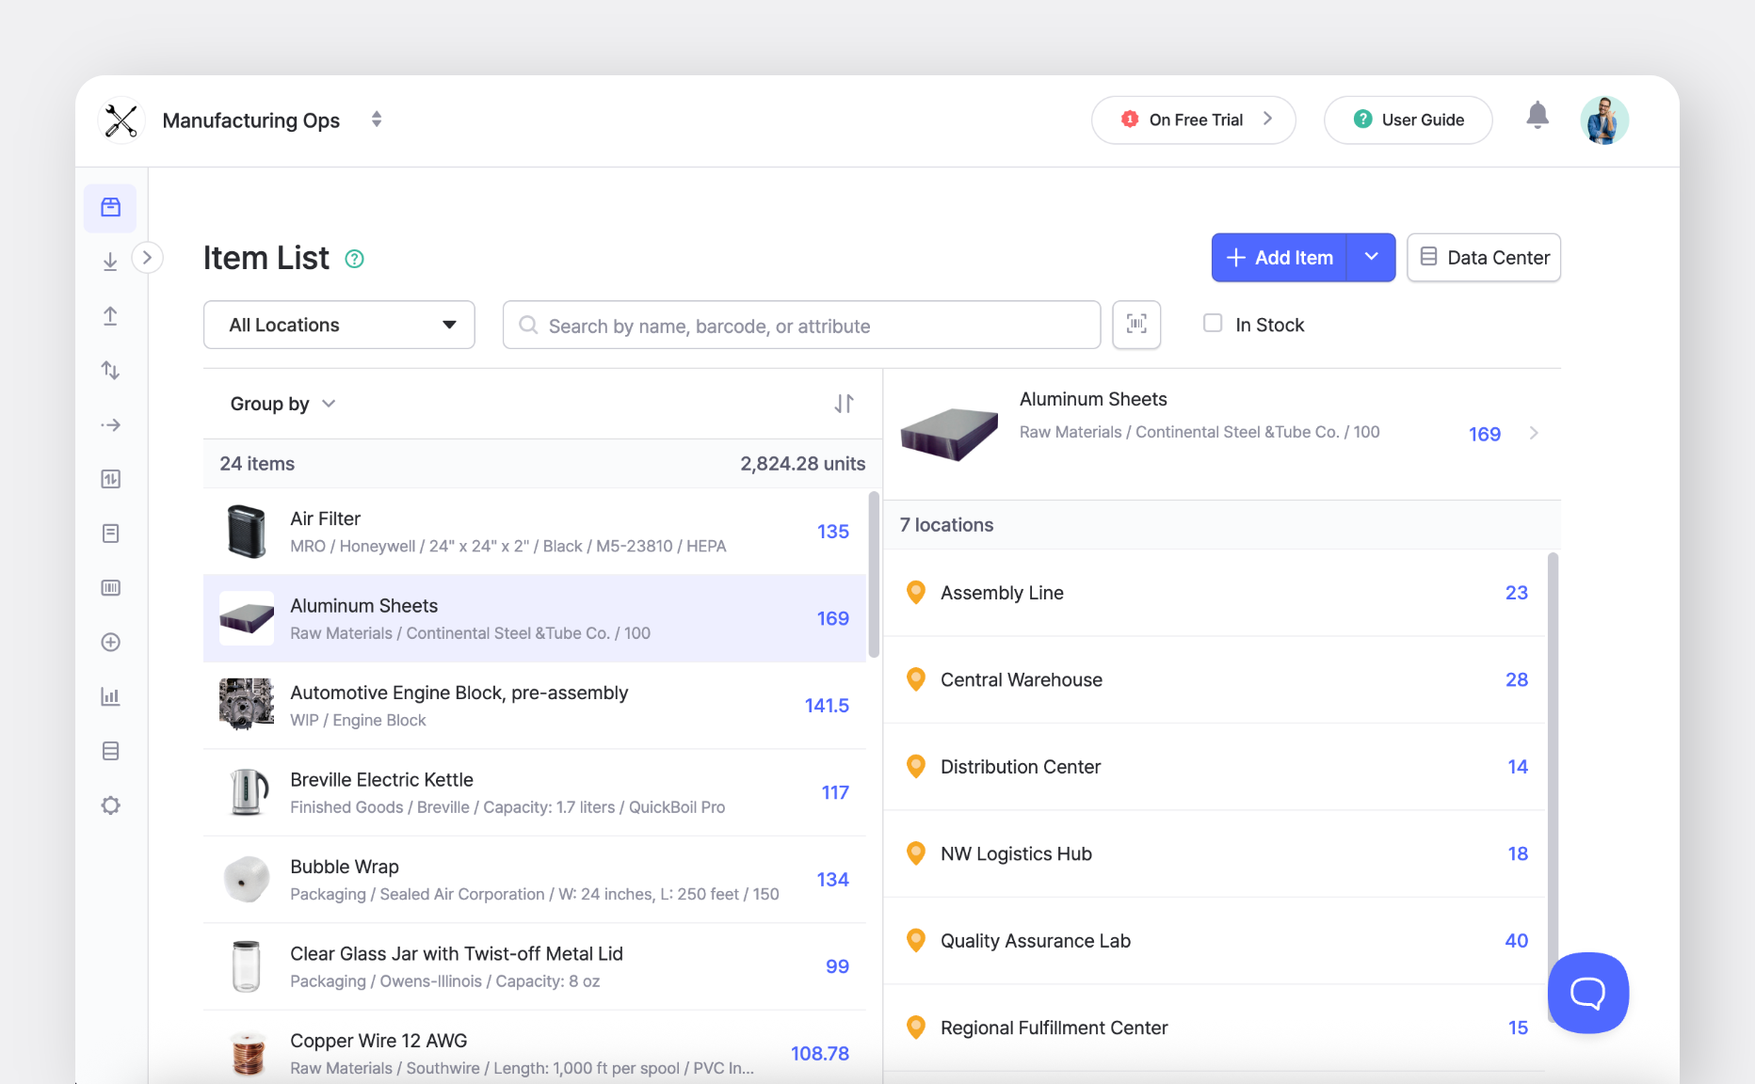Click the help icon next to Item List

(x=355, y=259)
